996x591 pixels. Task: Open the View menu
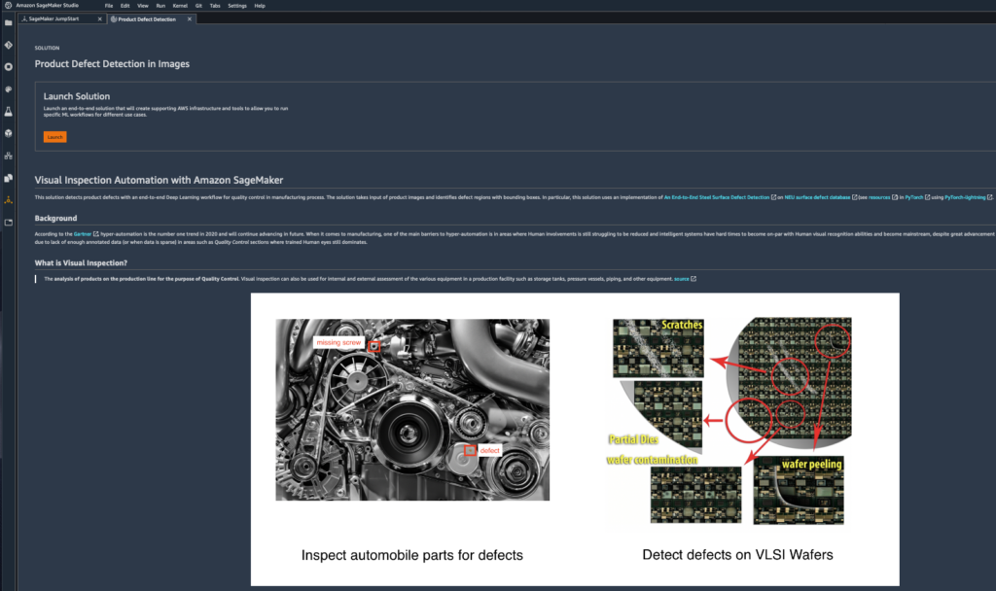tap(143, 6)
